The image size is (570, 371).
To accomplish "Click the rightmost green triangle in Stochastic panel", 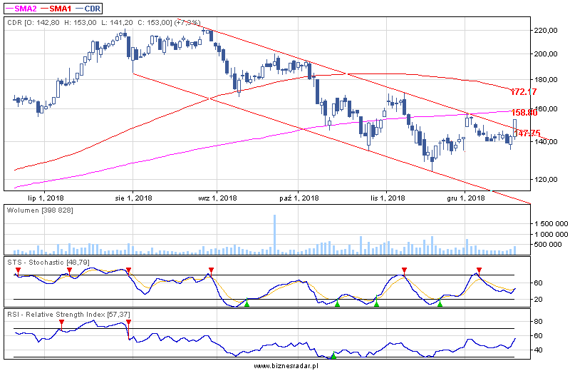I will tap(440, 303).
